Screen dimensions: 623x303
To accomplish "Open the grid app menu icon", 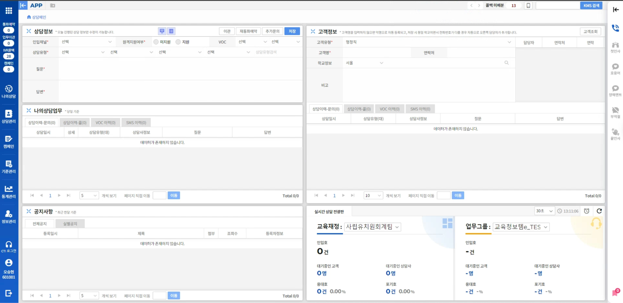I will 9,11.
